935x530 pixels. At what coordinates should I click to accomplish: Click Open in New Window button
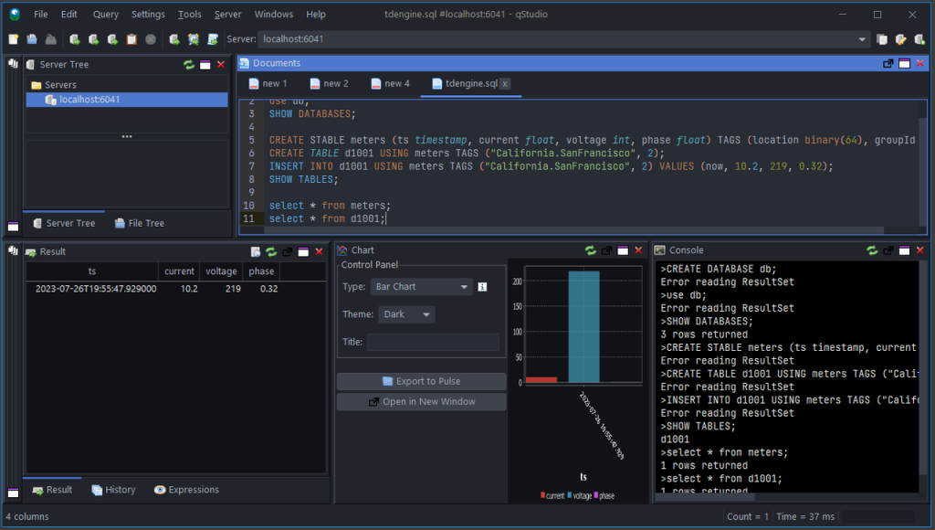[x=421, y=402]
